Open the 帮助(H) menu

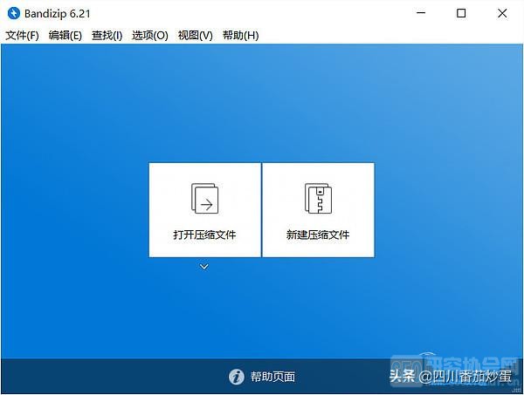241,35
